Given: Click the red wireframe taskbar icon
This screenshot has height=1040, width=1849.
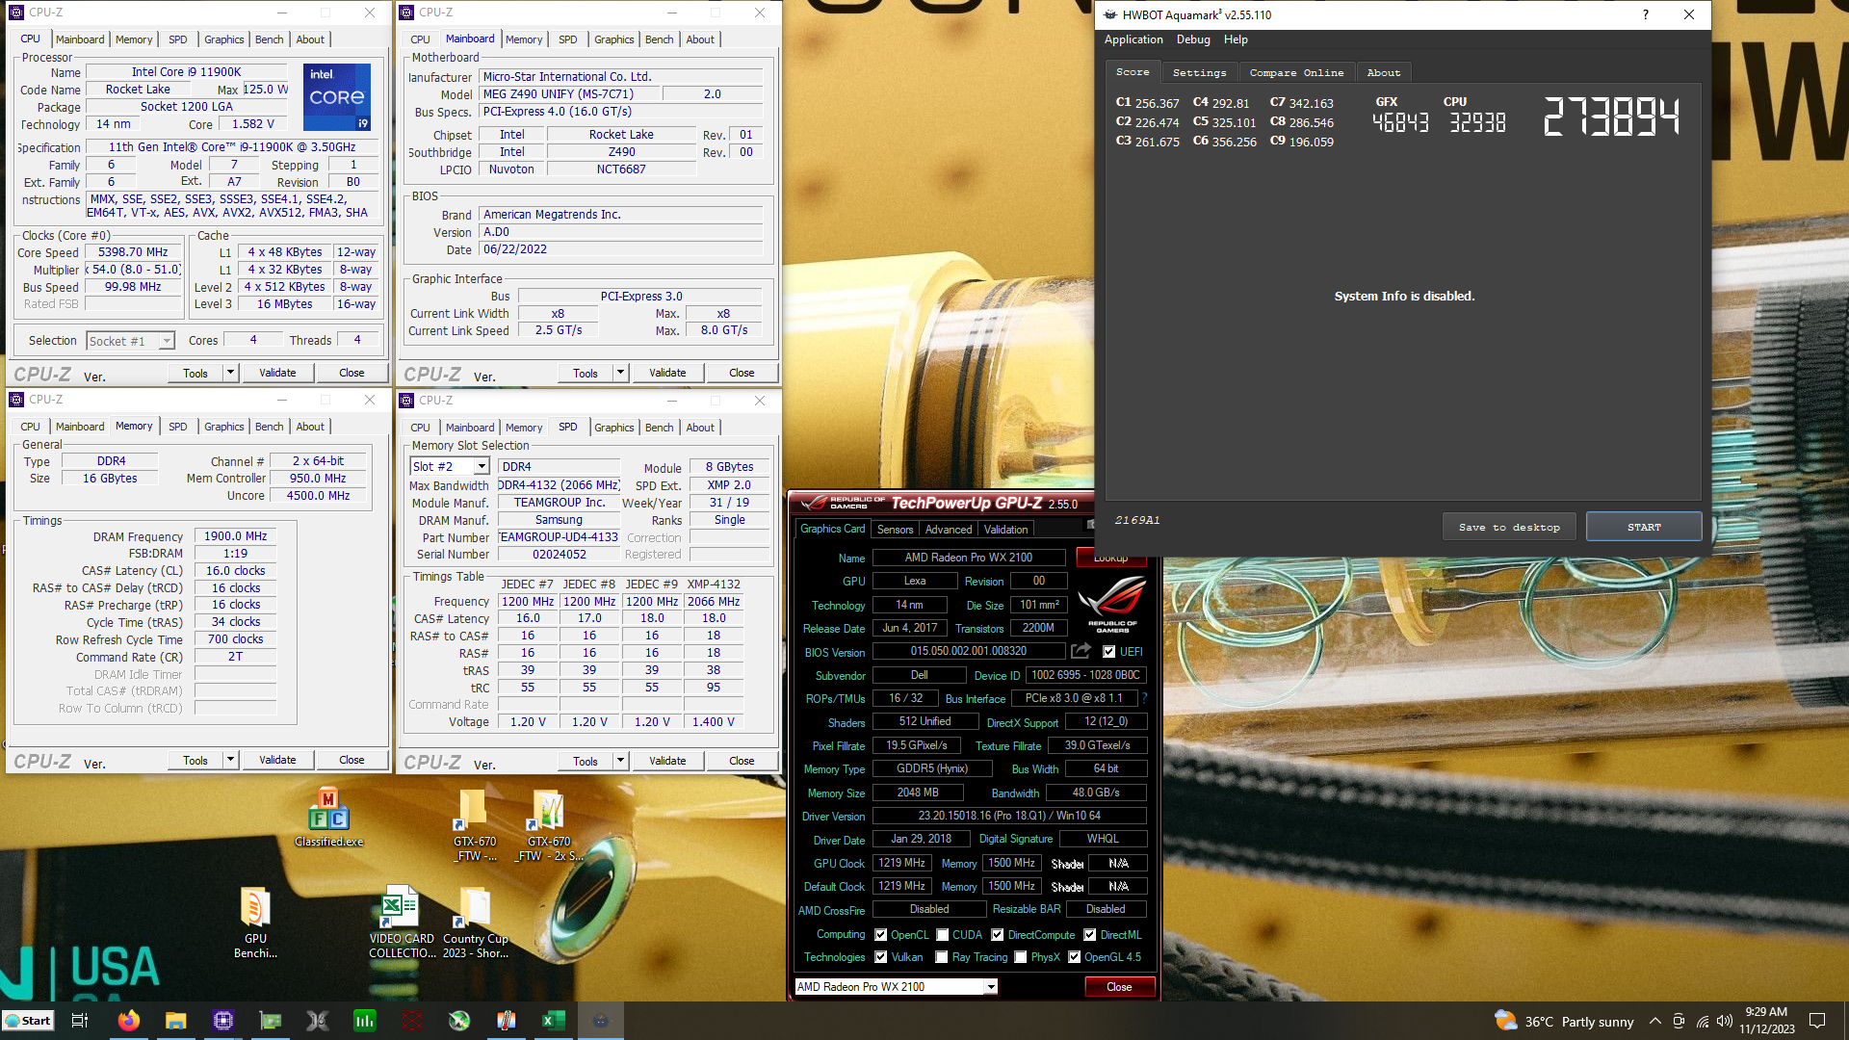Looking at the screenshot, I should (x=411, y=1021).
